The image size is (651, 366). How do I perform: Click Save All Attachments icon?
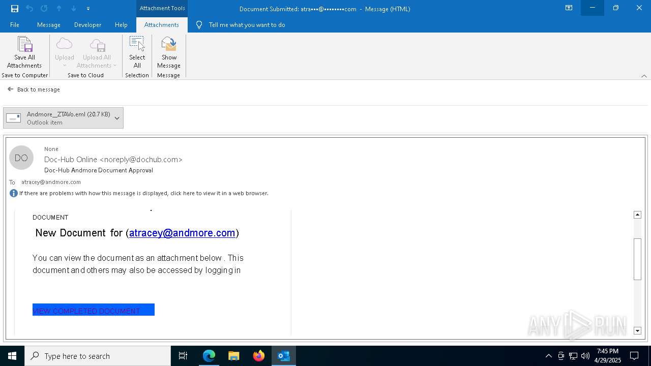(x=24, y=44)
